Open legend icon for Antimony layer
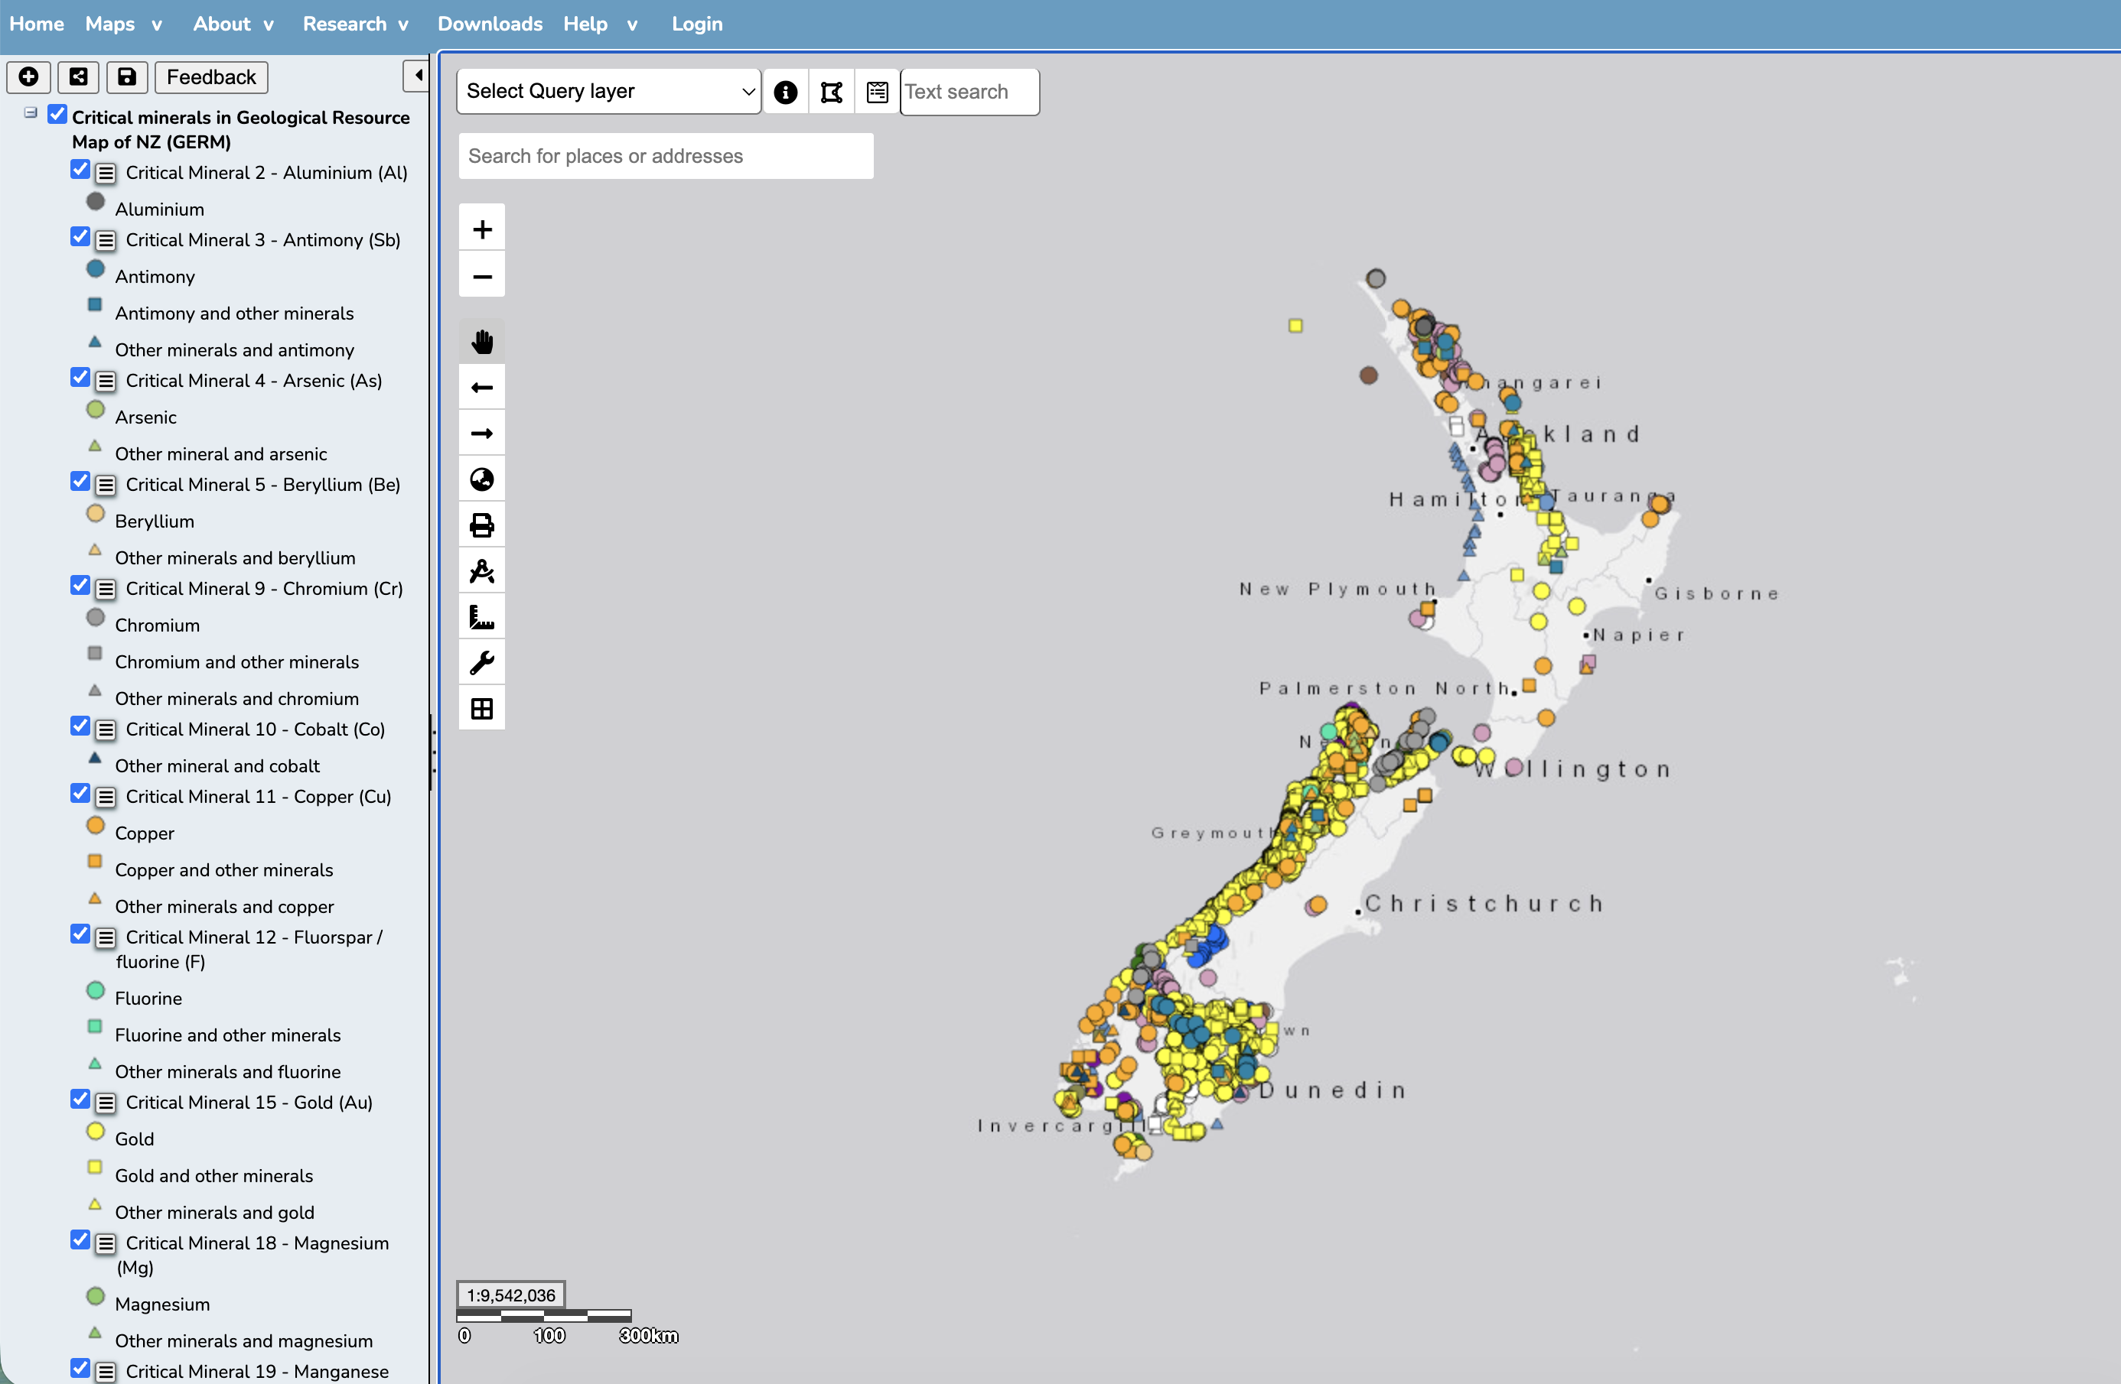This screenshot has height=1384, width=2121. [x=106, y=240]
